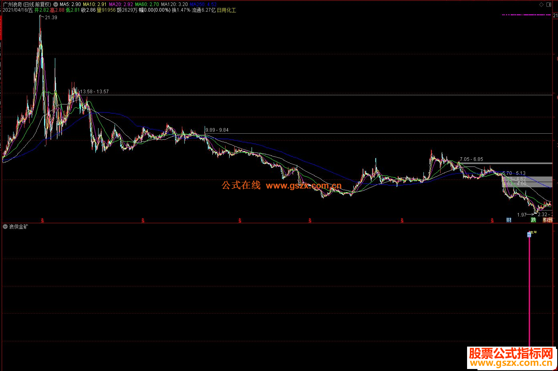Click the 量91956 volume value
This screenshot has height=371, width=558.
tap(106, 10)
